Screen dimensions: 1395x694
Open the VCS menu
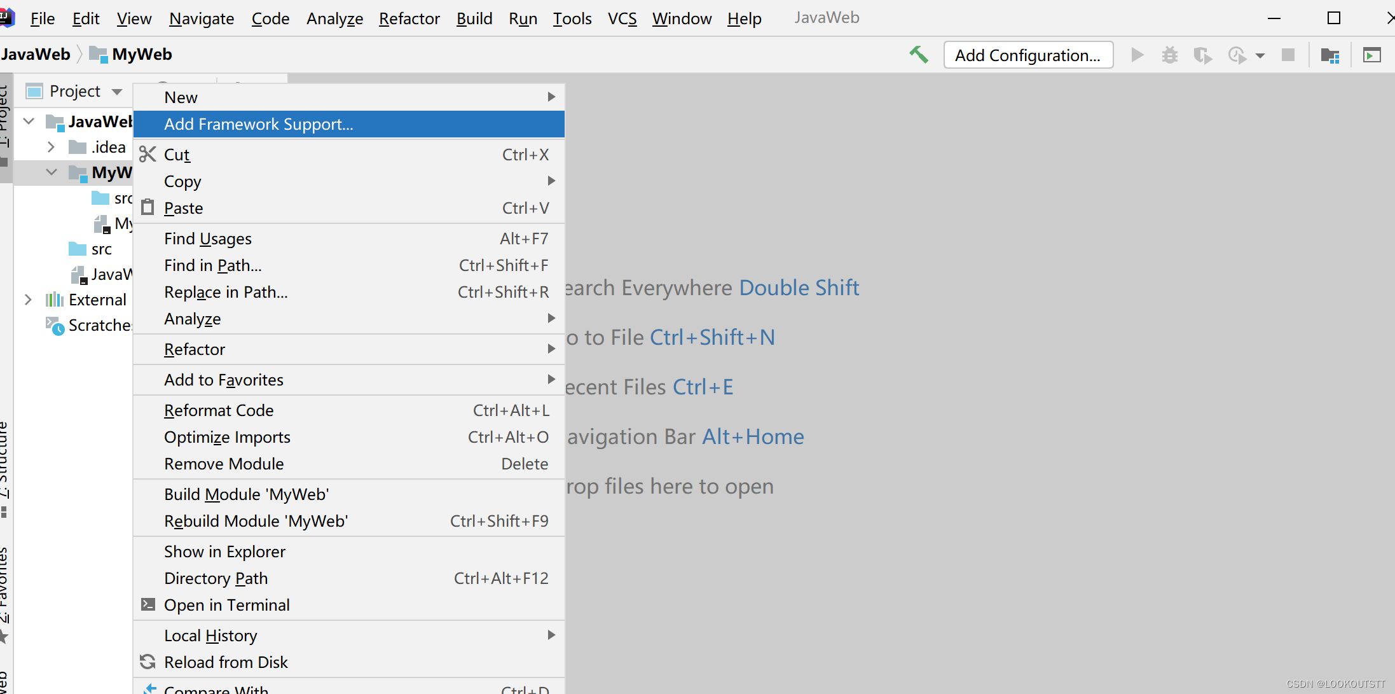tap(622, 18)
